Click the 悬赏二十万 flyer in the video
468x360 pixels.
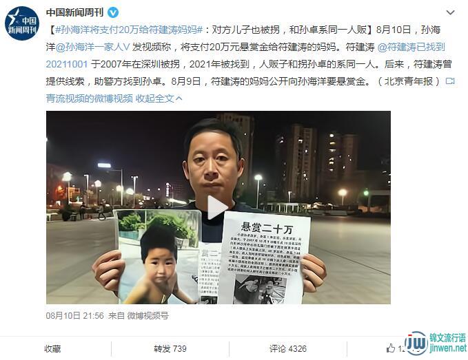263,258
